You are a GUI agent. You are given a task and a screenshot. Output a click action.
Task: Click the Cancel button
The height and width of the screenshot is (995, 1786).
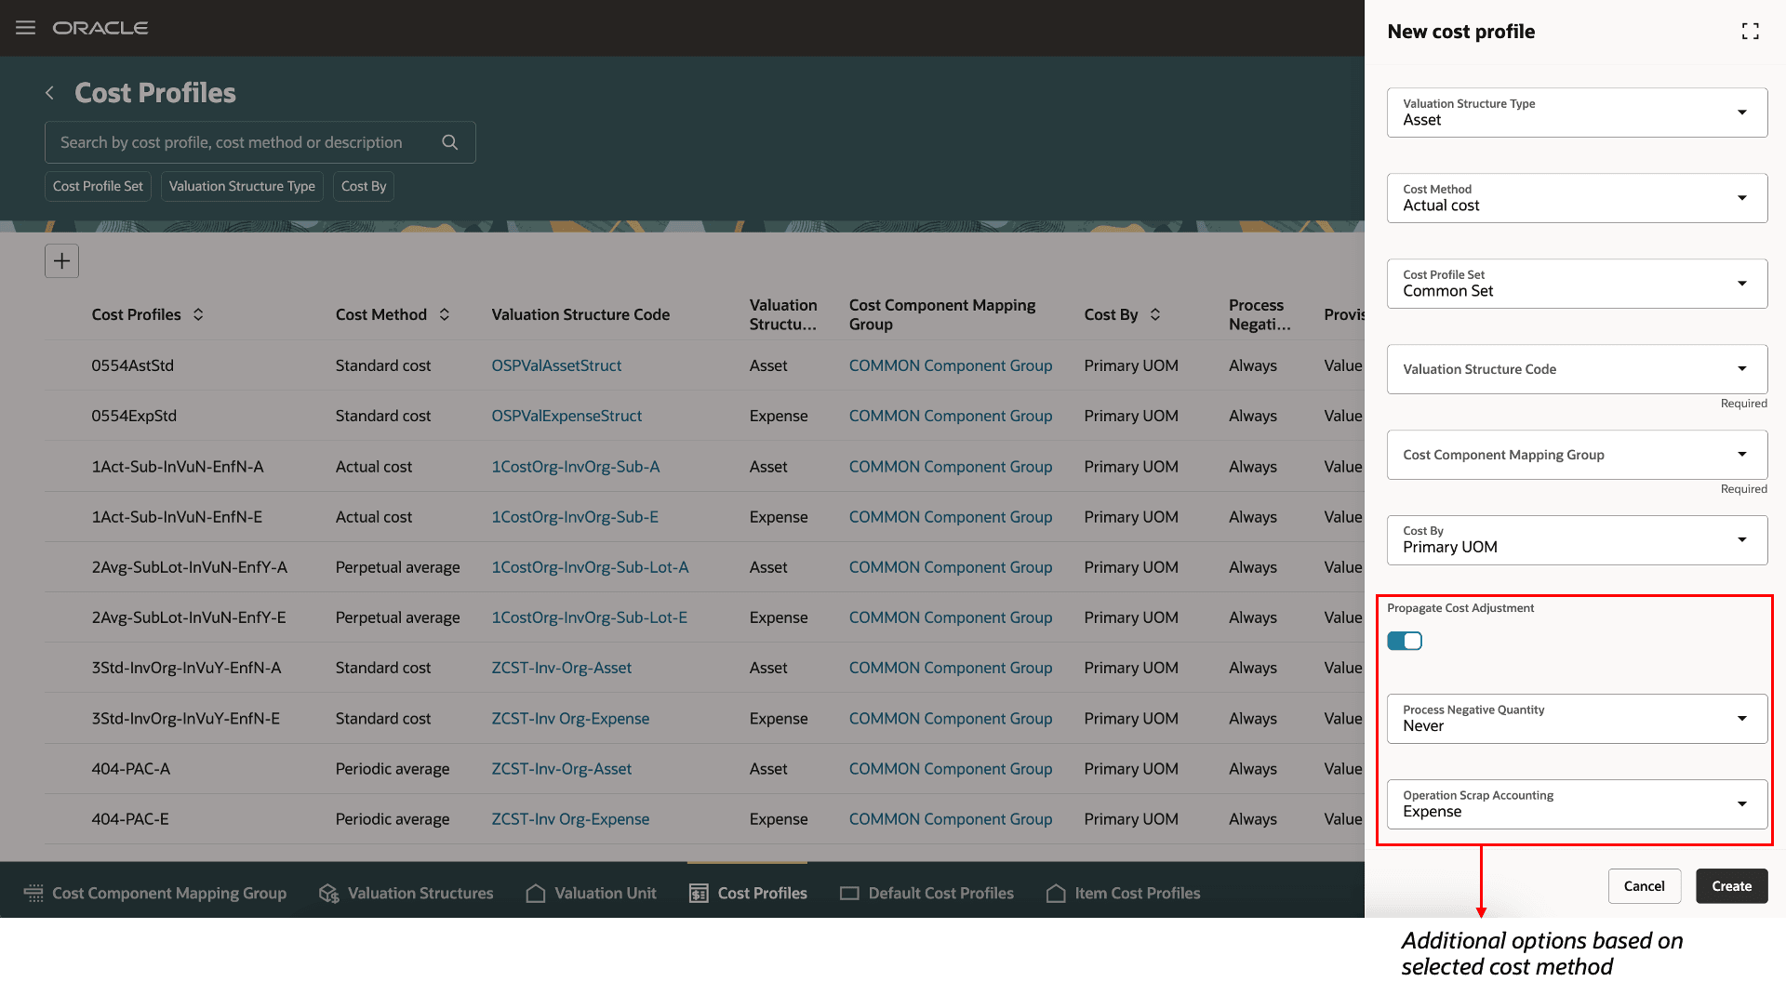(x=1644, y=886)
